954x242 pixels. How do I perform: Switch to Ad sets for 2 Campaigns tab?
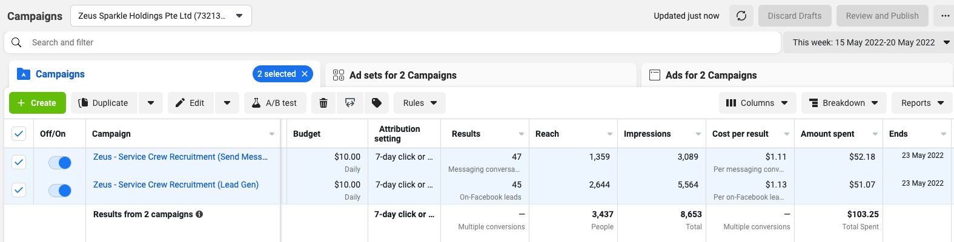click(x=402, y=75)
